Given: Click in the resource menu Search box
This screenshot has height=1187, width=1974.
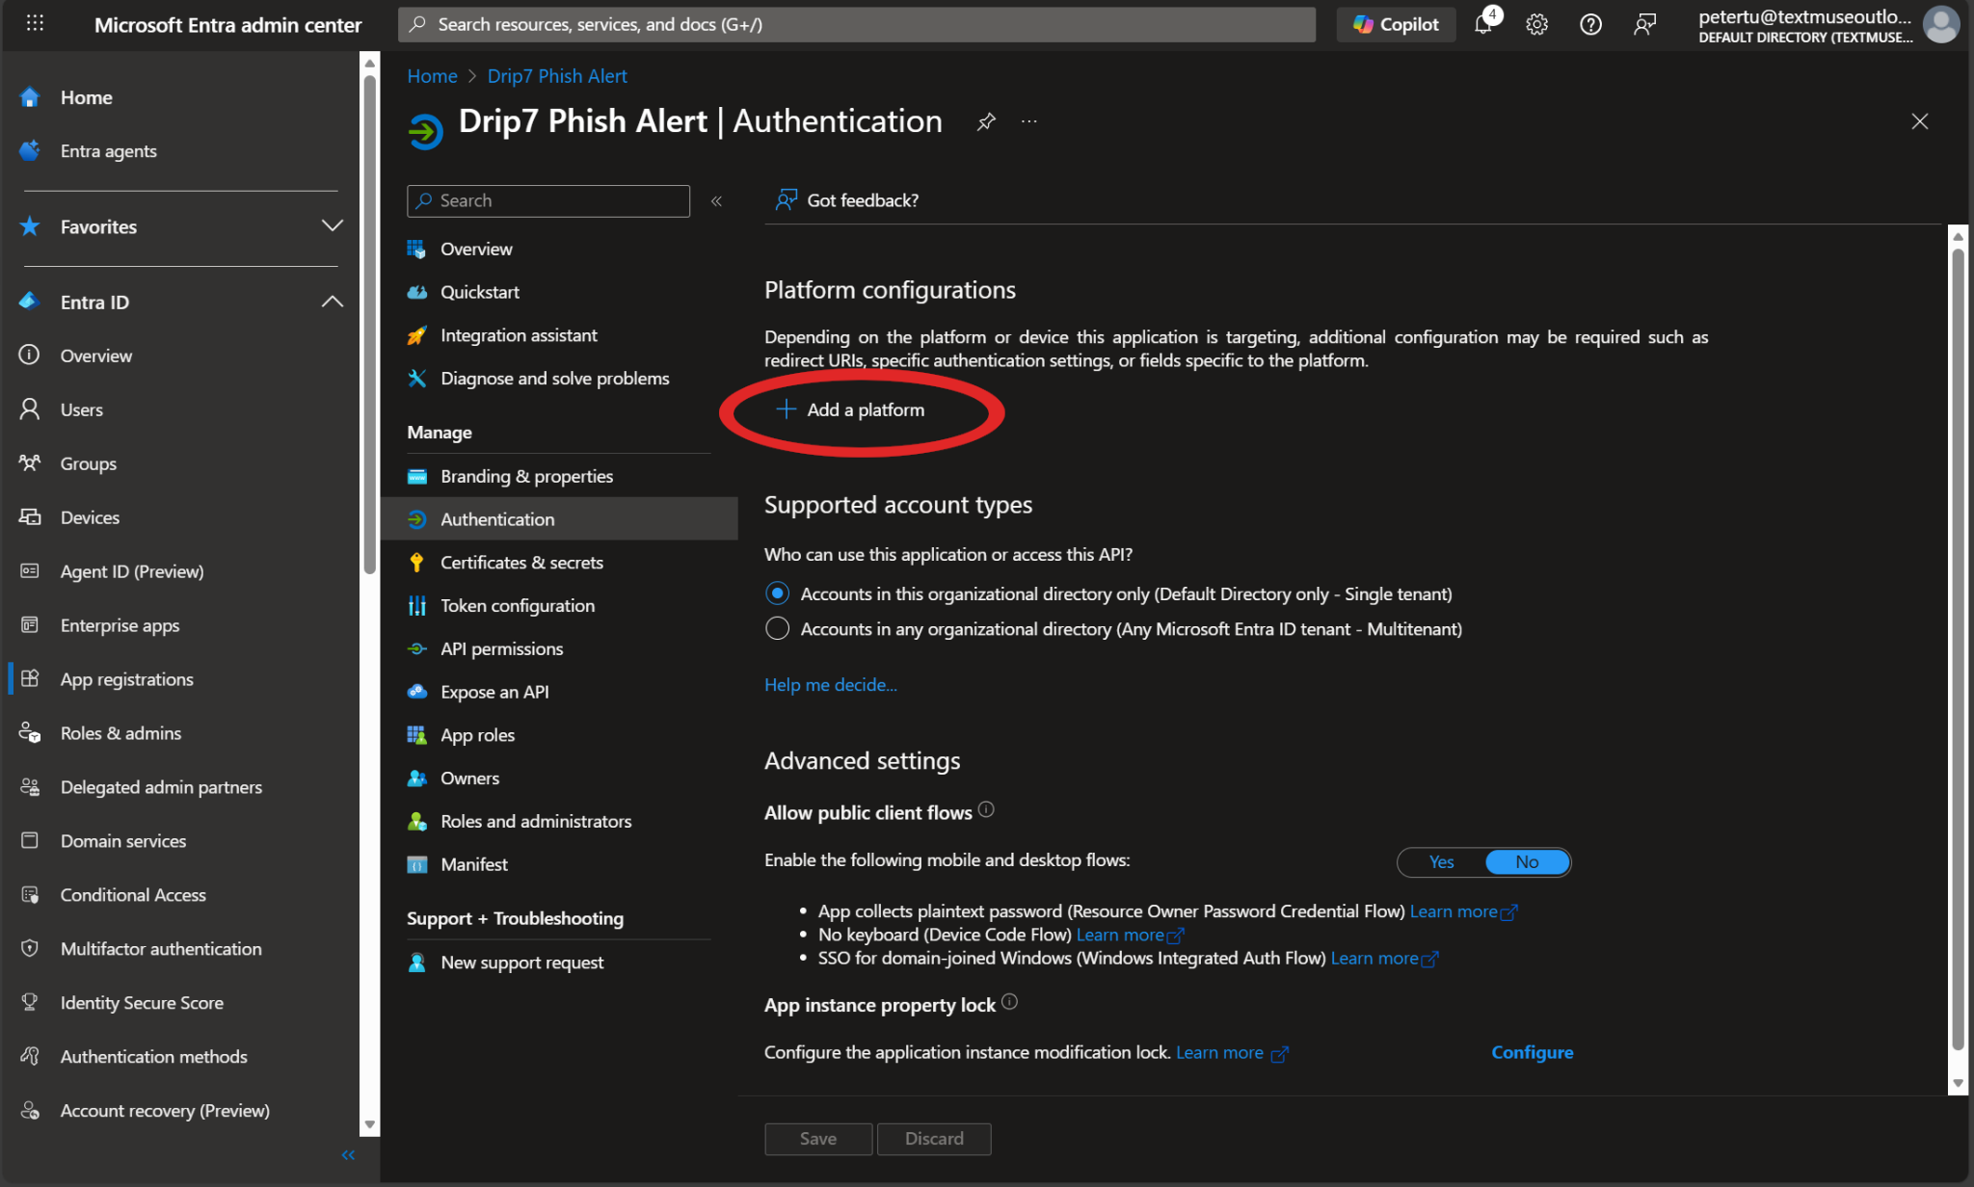Looking at the screenshot, I should point(548,200).
